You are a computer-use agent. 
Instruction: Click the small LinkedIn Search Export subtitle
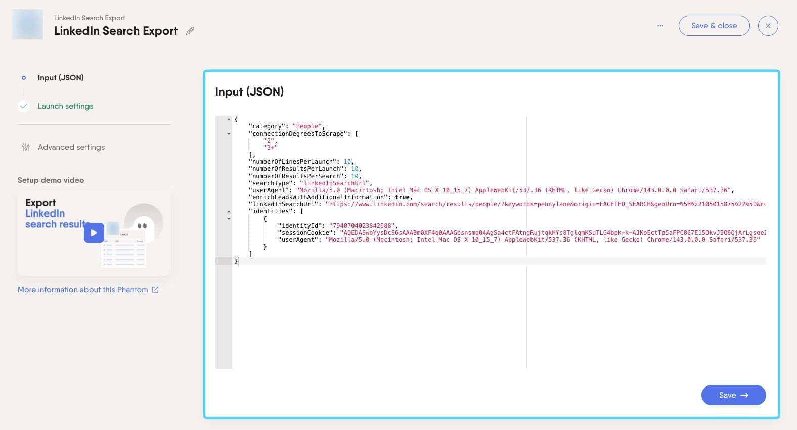[x=90, y=18]
